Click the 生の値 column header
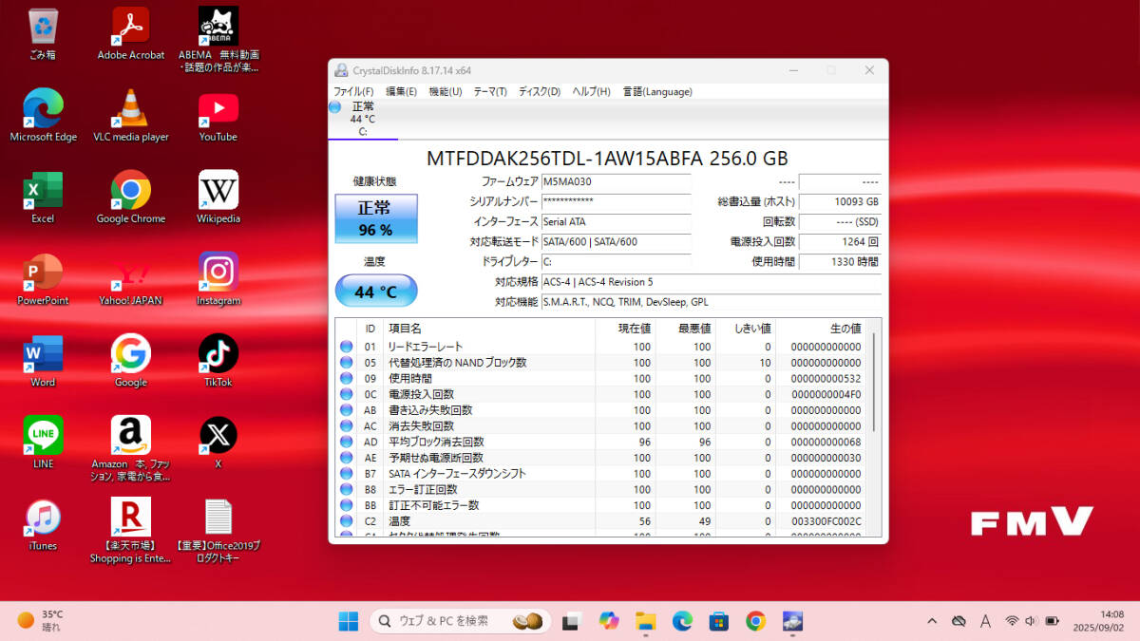This screenshot has height=641, width=1140. 821,328
